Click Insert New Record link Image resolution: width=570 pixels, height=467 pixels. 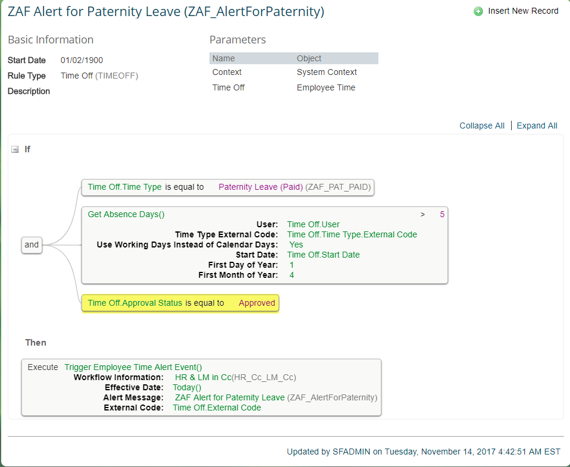click(523, 11)
